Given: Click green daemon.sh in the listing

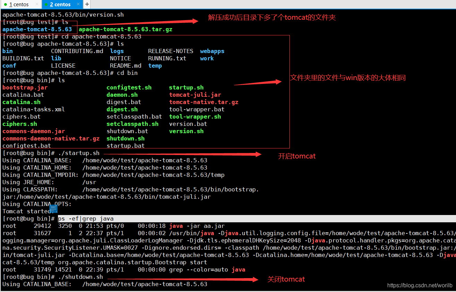Looking at the screenshot, I should 122,95.
